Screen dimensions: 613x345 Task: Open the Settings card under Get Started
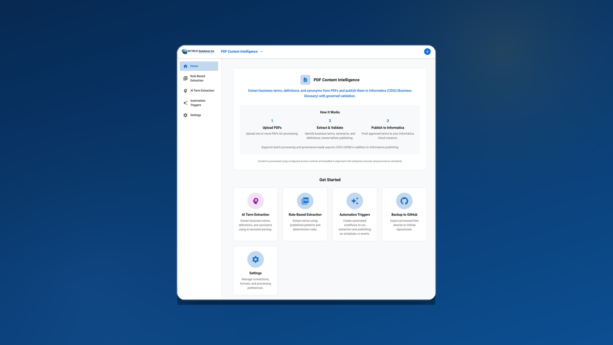(x=255, y=271)
